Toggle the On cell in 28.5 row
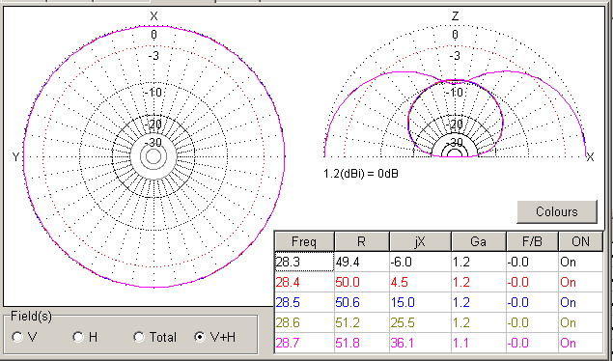Image resolution: width=613 pixels, height=361 pixels. 580,302
